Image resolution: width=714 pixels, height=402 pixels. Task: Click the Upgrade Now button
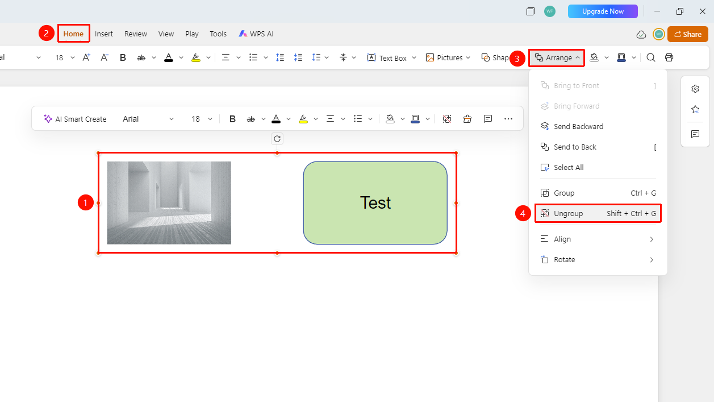pyautogui.click(x=603, y=11)
